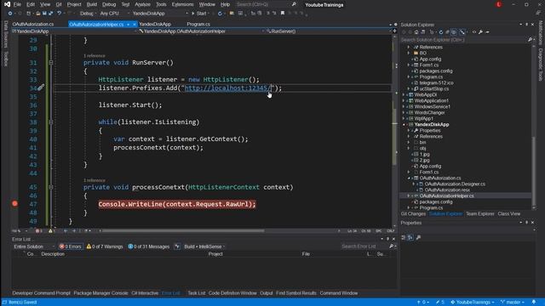Click the Error List filter icon

[x=177, y=246]
